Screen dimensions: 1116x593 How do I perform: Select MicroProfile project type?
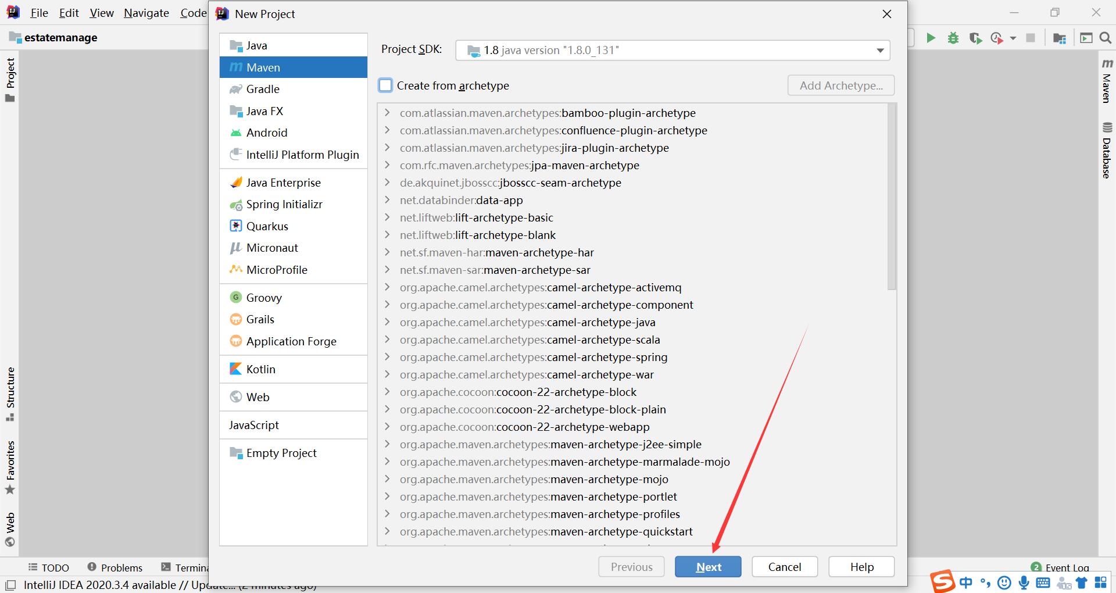coord(294,270)
